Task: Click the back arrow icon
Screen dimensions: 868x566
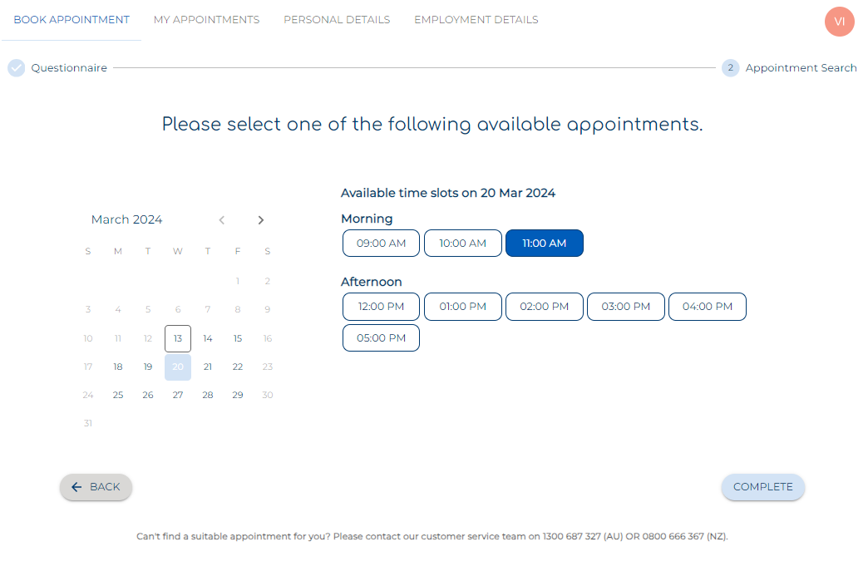Action: click(76, 487)
